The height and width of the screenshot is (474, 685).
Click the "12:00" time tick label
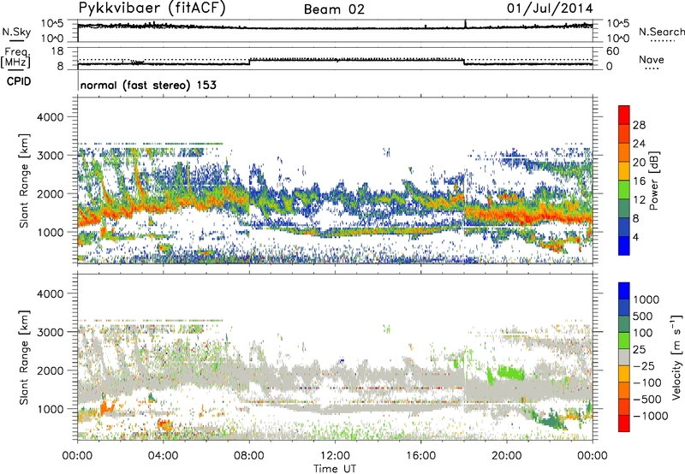click(x=335, y=456)
